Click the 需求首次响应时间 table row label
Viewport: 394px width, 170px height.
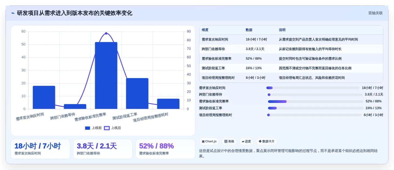(x=215, y=40)
